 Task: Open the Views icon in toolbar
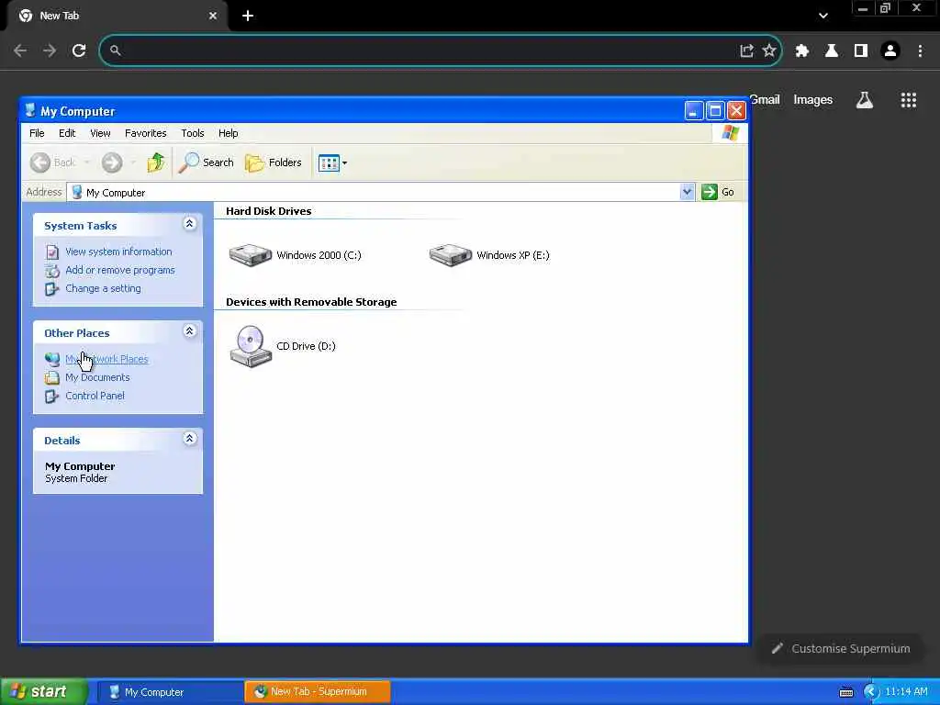pyautogui.click(x=329, y=162)
